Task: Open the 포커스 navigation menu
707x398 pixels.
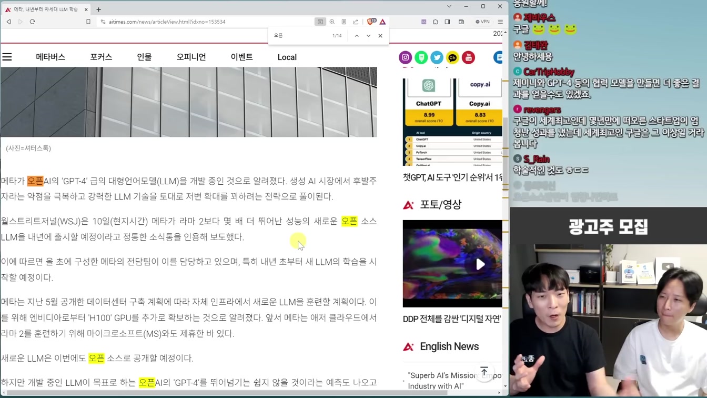Action: point(101,57)
